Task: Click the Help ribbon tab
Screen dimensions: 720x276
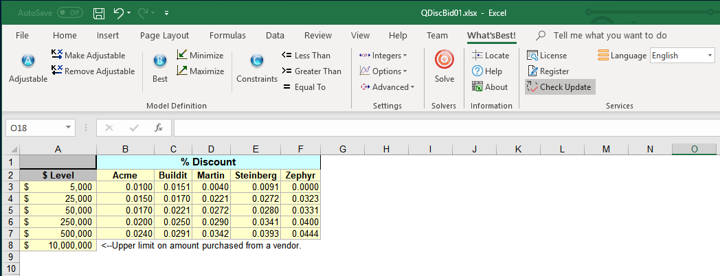Action: tap(398, 36)
